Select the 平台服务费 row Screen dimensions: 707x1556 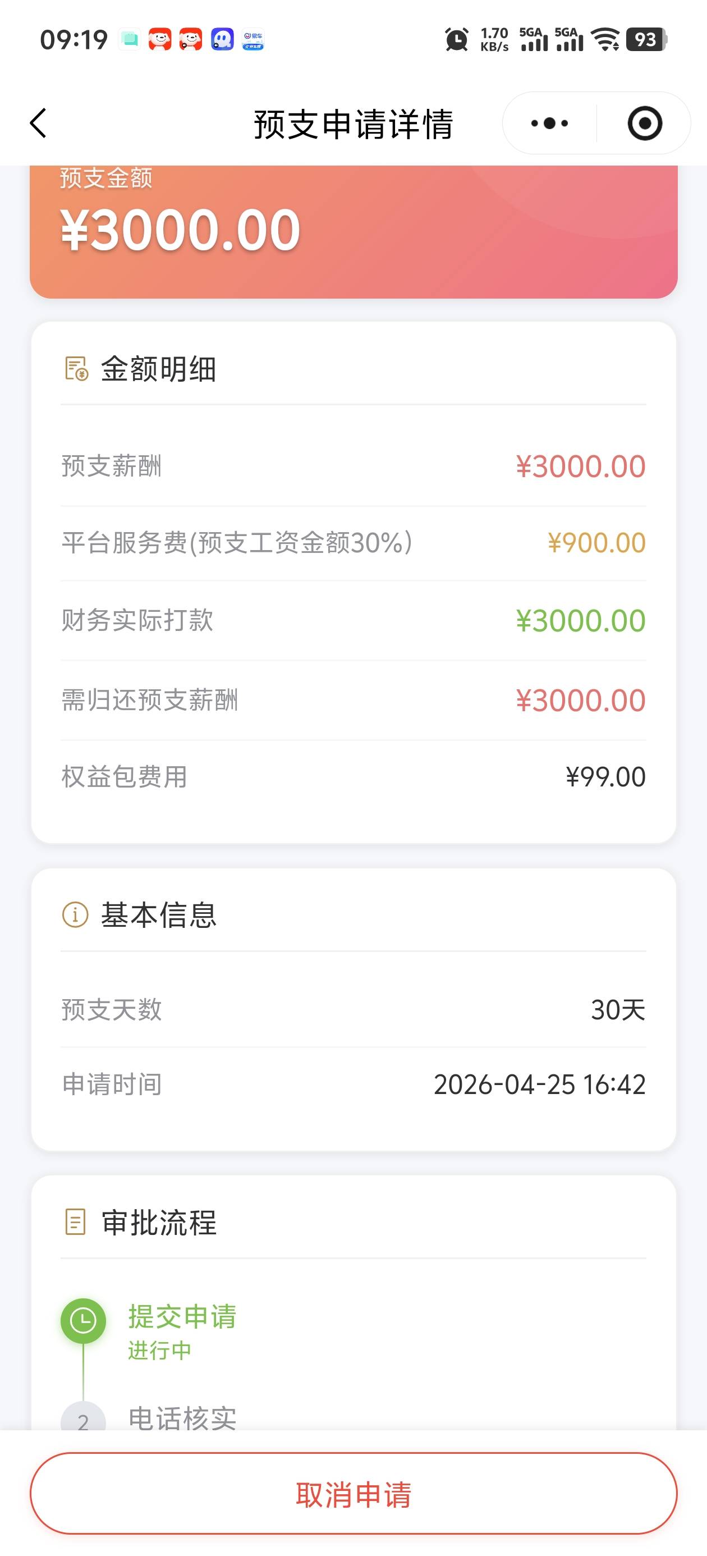pyautogui.click(x=353, y=542)
